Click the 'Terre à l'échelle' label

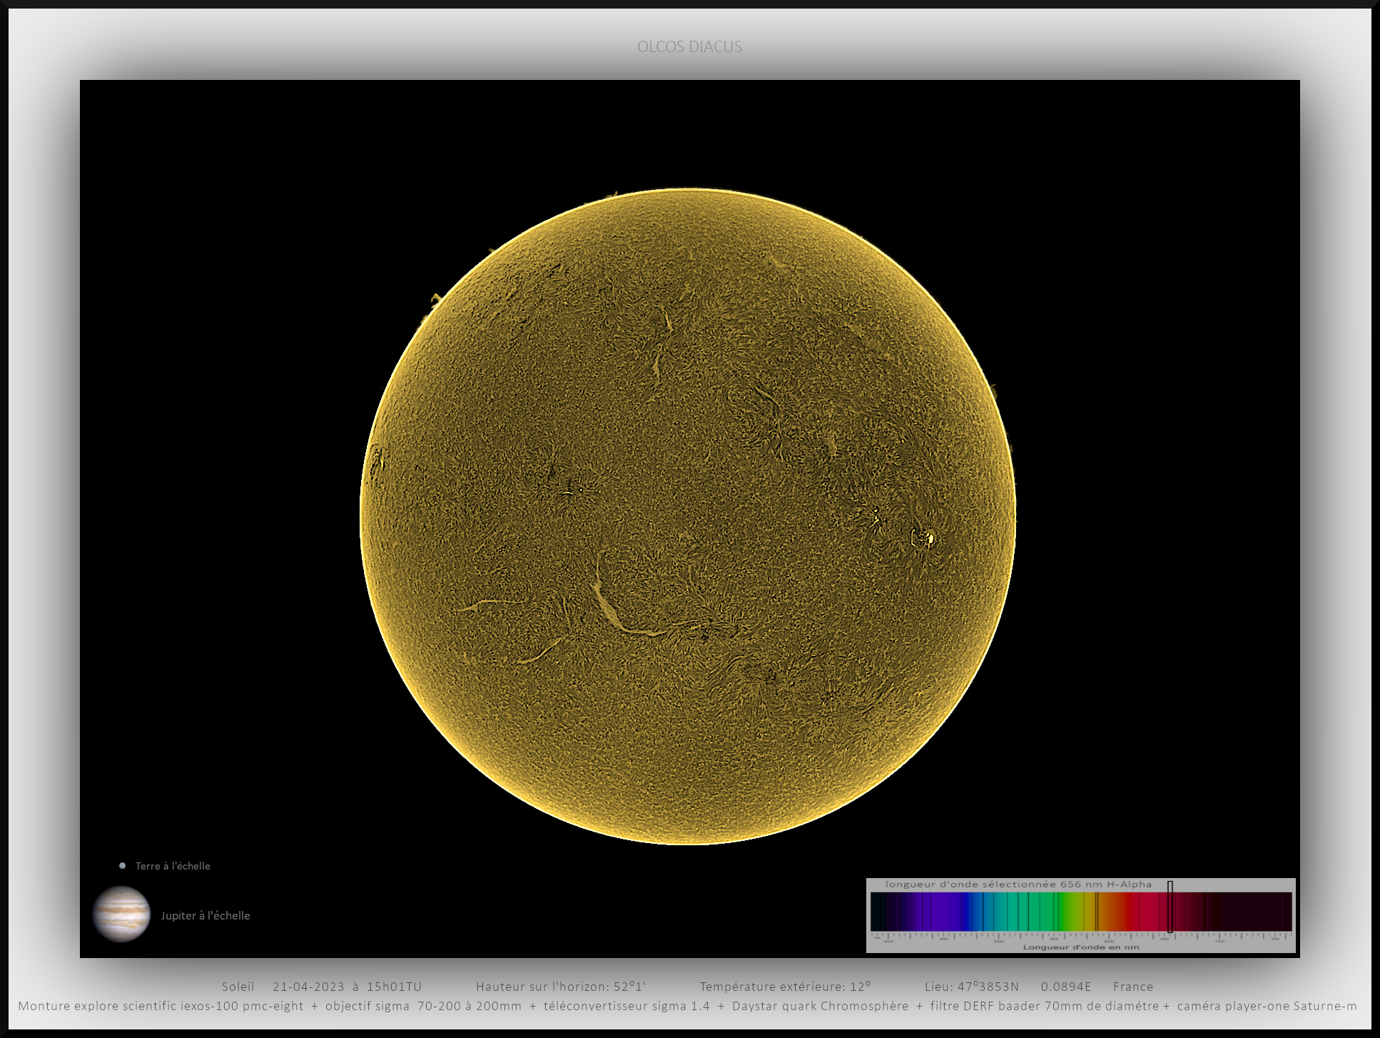click(173, 866)
